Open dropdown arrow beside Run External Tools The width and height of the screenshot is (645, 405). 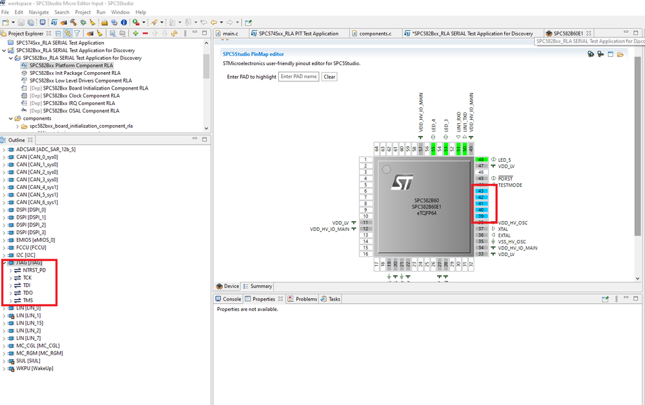coord(143,23)
